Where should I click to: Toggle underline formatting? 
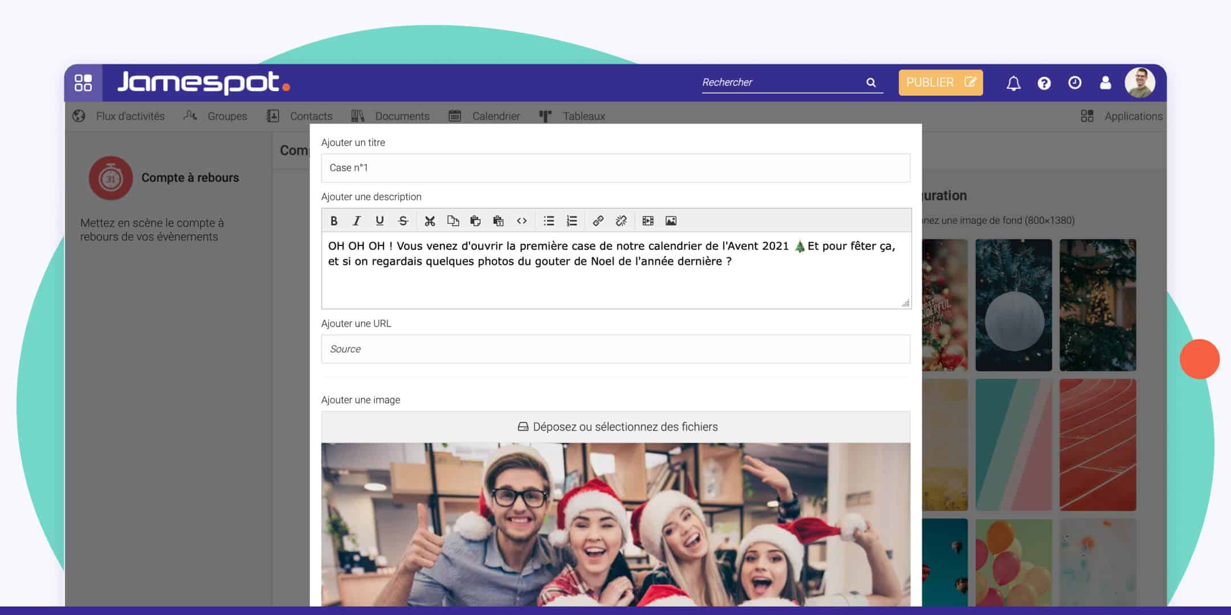click(380, 221)
